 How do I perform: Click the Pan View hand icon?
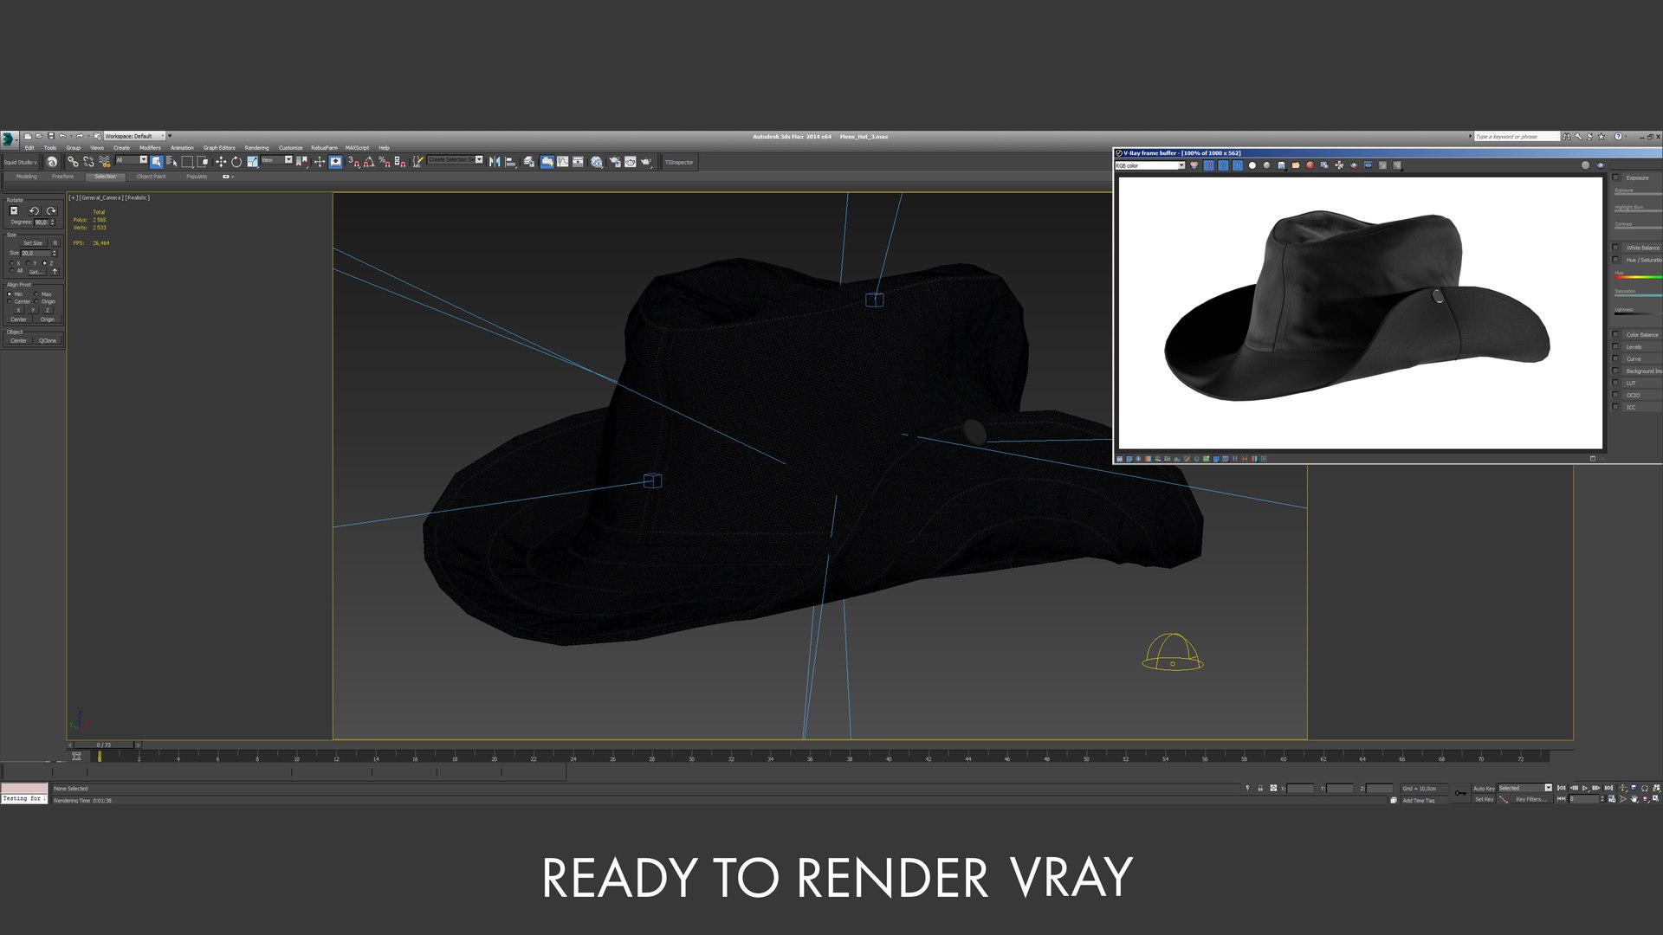click(1634, 799)
